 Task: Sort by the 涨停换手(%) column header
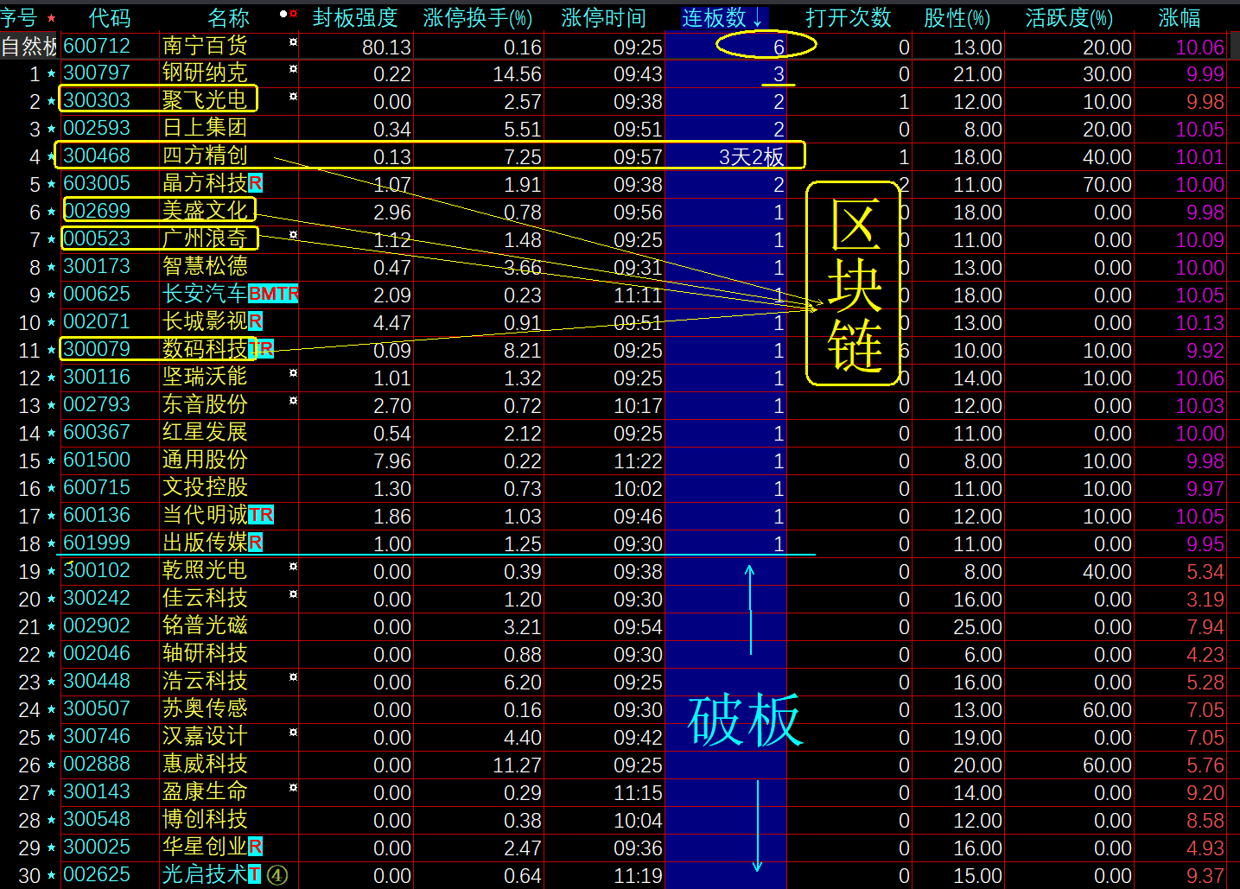pyautogui.click(x=478, y=17)
